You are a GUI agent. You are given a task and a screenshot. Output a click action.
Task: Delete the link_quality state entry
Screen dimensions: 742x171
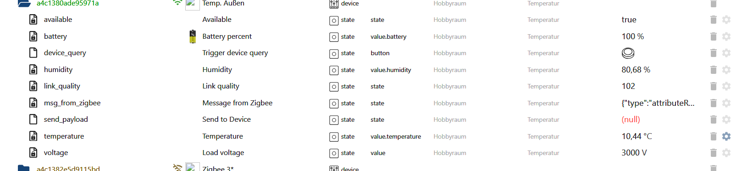point(713,86)
